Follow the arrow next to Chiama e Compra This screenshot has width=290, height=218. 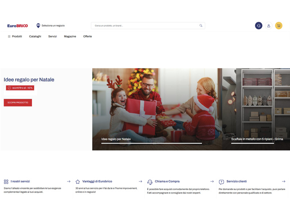[x=212, y=181]
